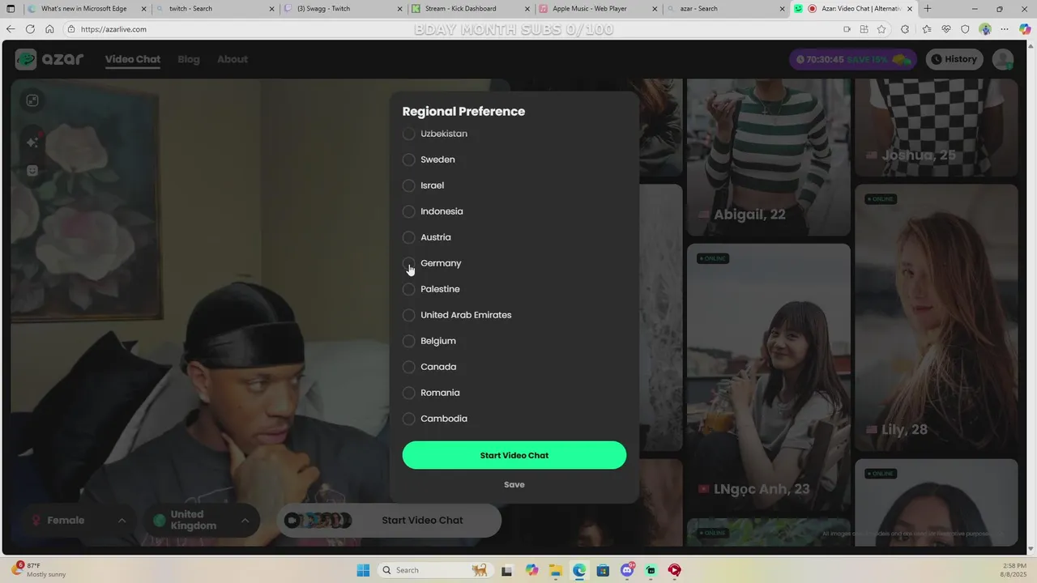Image resolution: width=1037 pixels, height=583 pixels.
Task: Click the fullscreen icon on the video preview
Action: click(32, 100)
